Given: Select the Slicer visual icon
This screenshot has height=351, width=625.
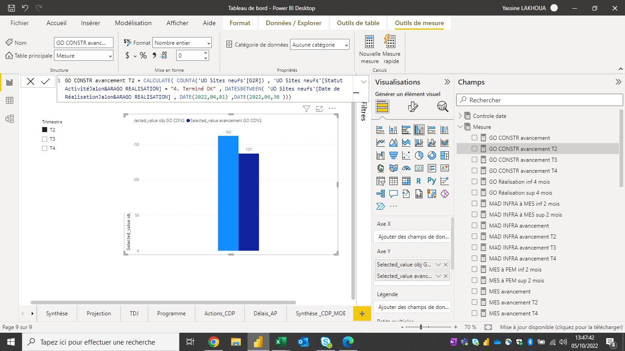Looking at the screenshot, I should pyautogui.click(x=381, y=181).
